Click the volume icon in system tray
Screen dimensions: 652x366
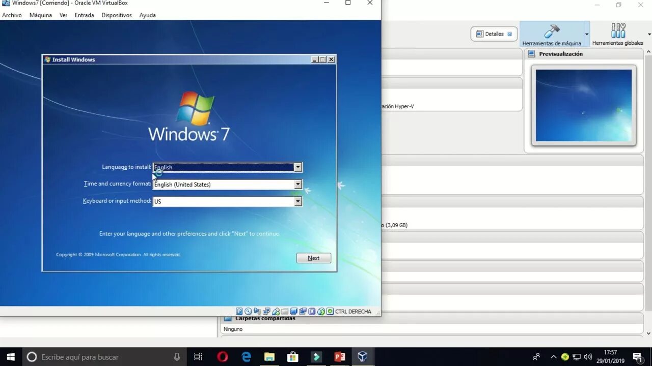[588, 357]
